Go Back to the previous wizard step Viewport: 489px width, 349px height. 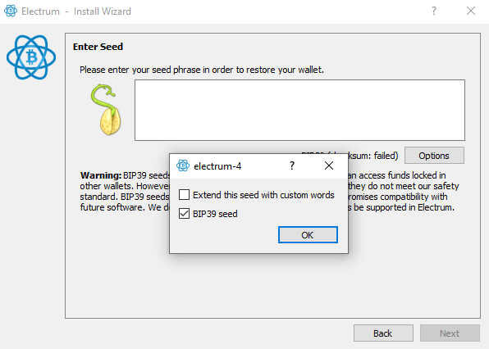(383, 333)
